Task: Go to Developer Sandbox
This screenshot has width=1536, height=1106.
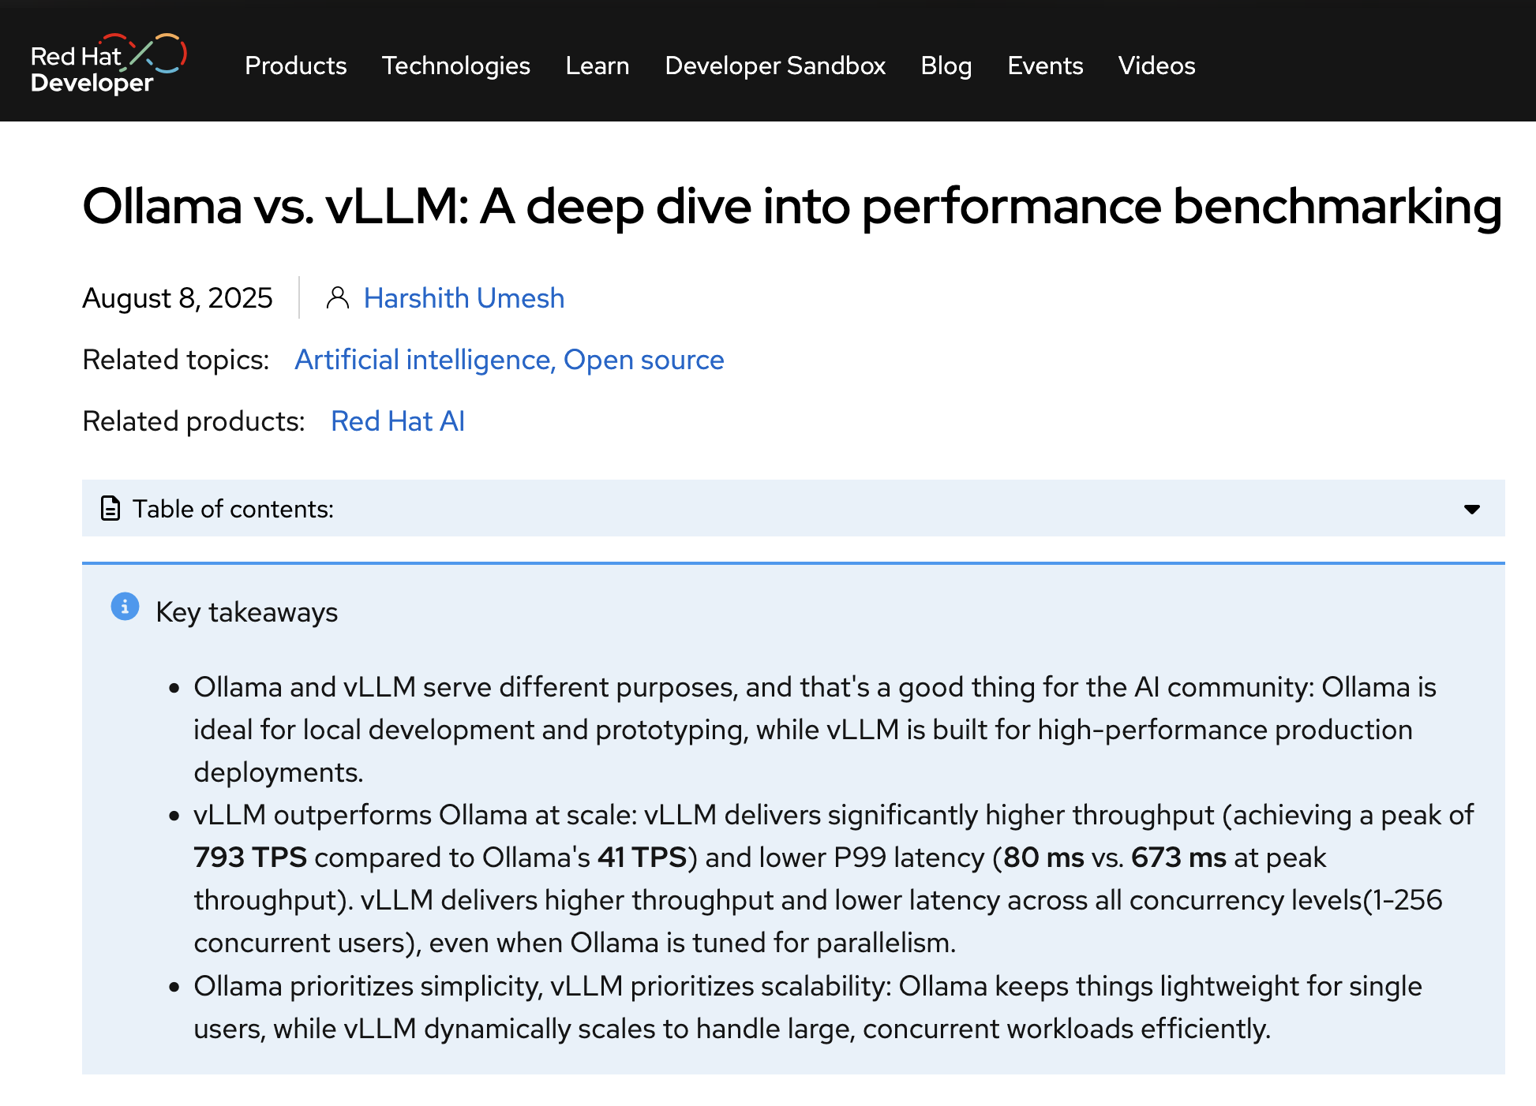Action: (775, 65)
